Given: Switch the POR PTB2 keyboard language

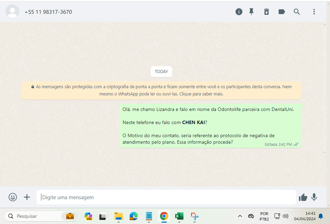Looking at the screenshot, I should coord(264,216).
